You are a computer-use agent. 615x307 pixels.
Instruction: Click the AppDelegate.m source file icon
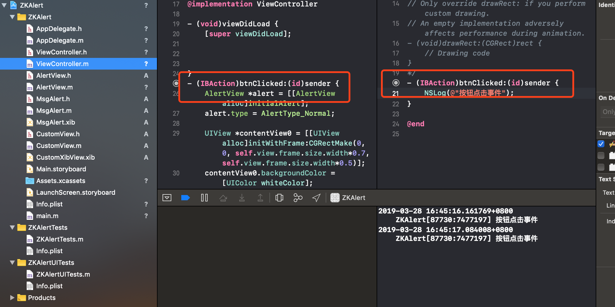click(30, 40)
